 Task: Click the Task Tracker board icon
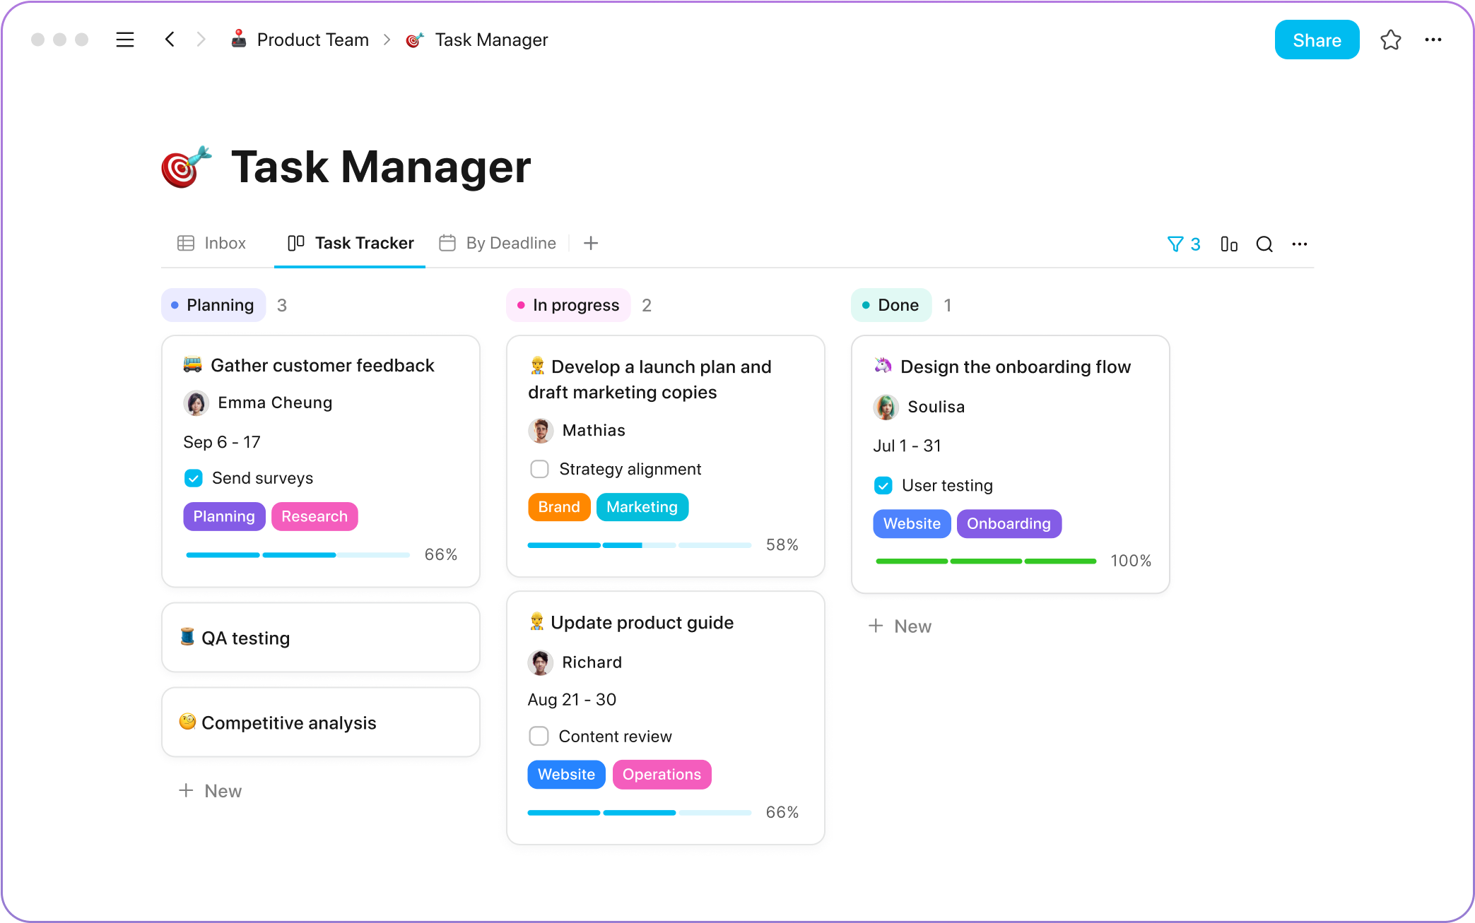[296, 244]
